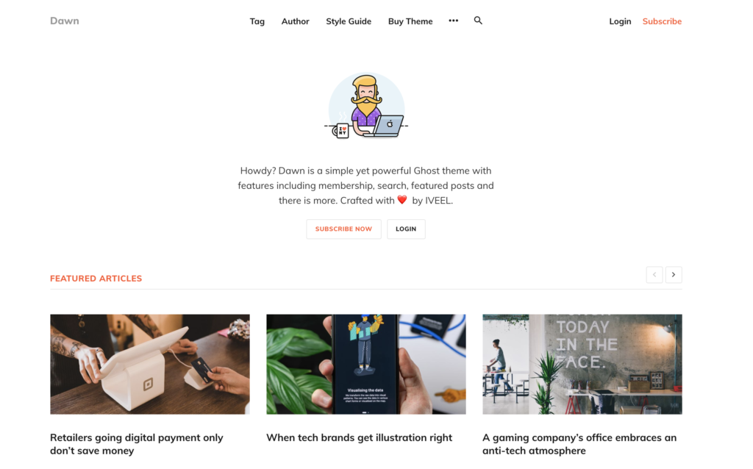Open 'Retailers going digital payment' article title
The width and height of the screenshot is (753, 469).
(137, 444)
